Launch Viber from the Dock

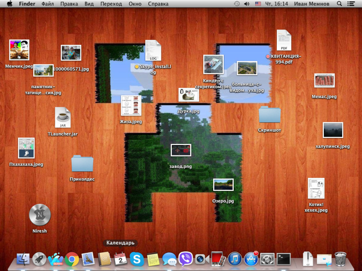coord(186,259)
